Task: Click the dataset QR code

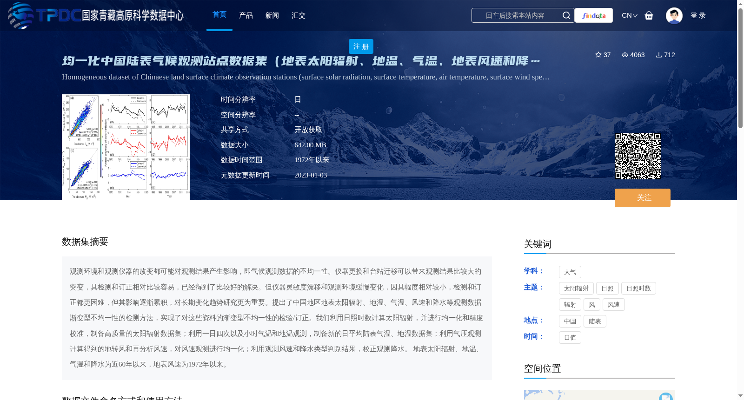Action: [638, 156]
